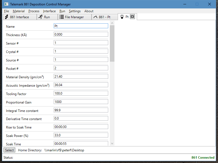218x163 pixels.
Task: Click the home directory path \\marlin\rf$\peterf\Desktop
Action: click(x=64, y=150)
